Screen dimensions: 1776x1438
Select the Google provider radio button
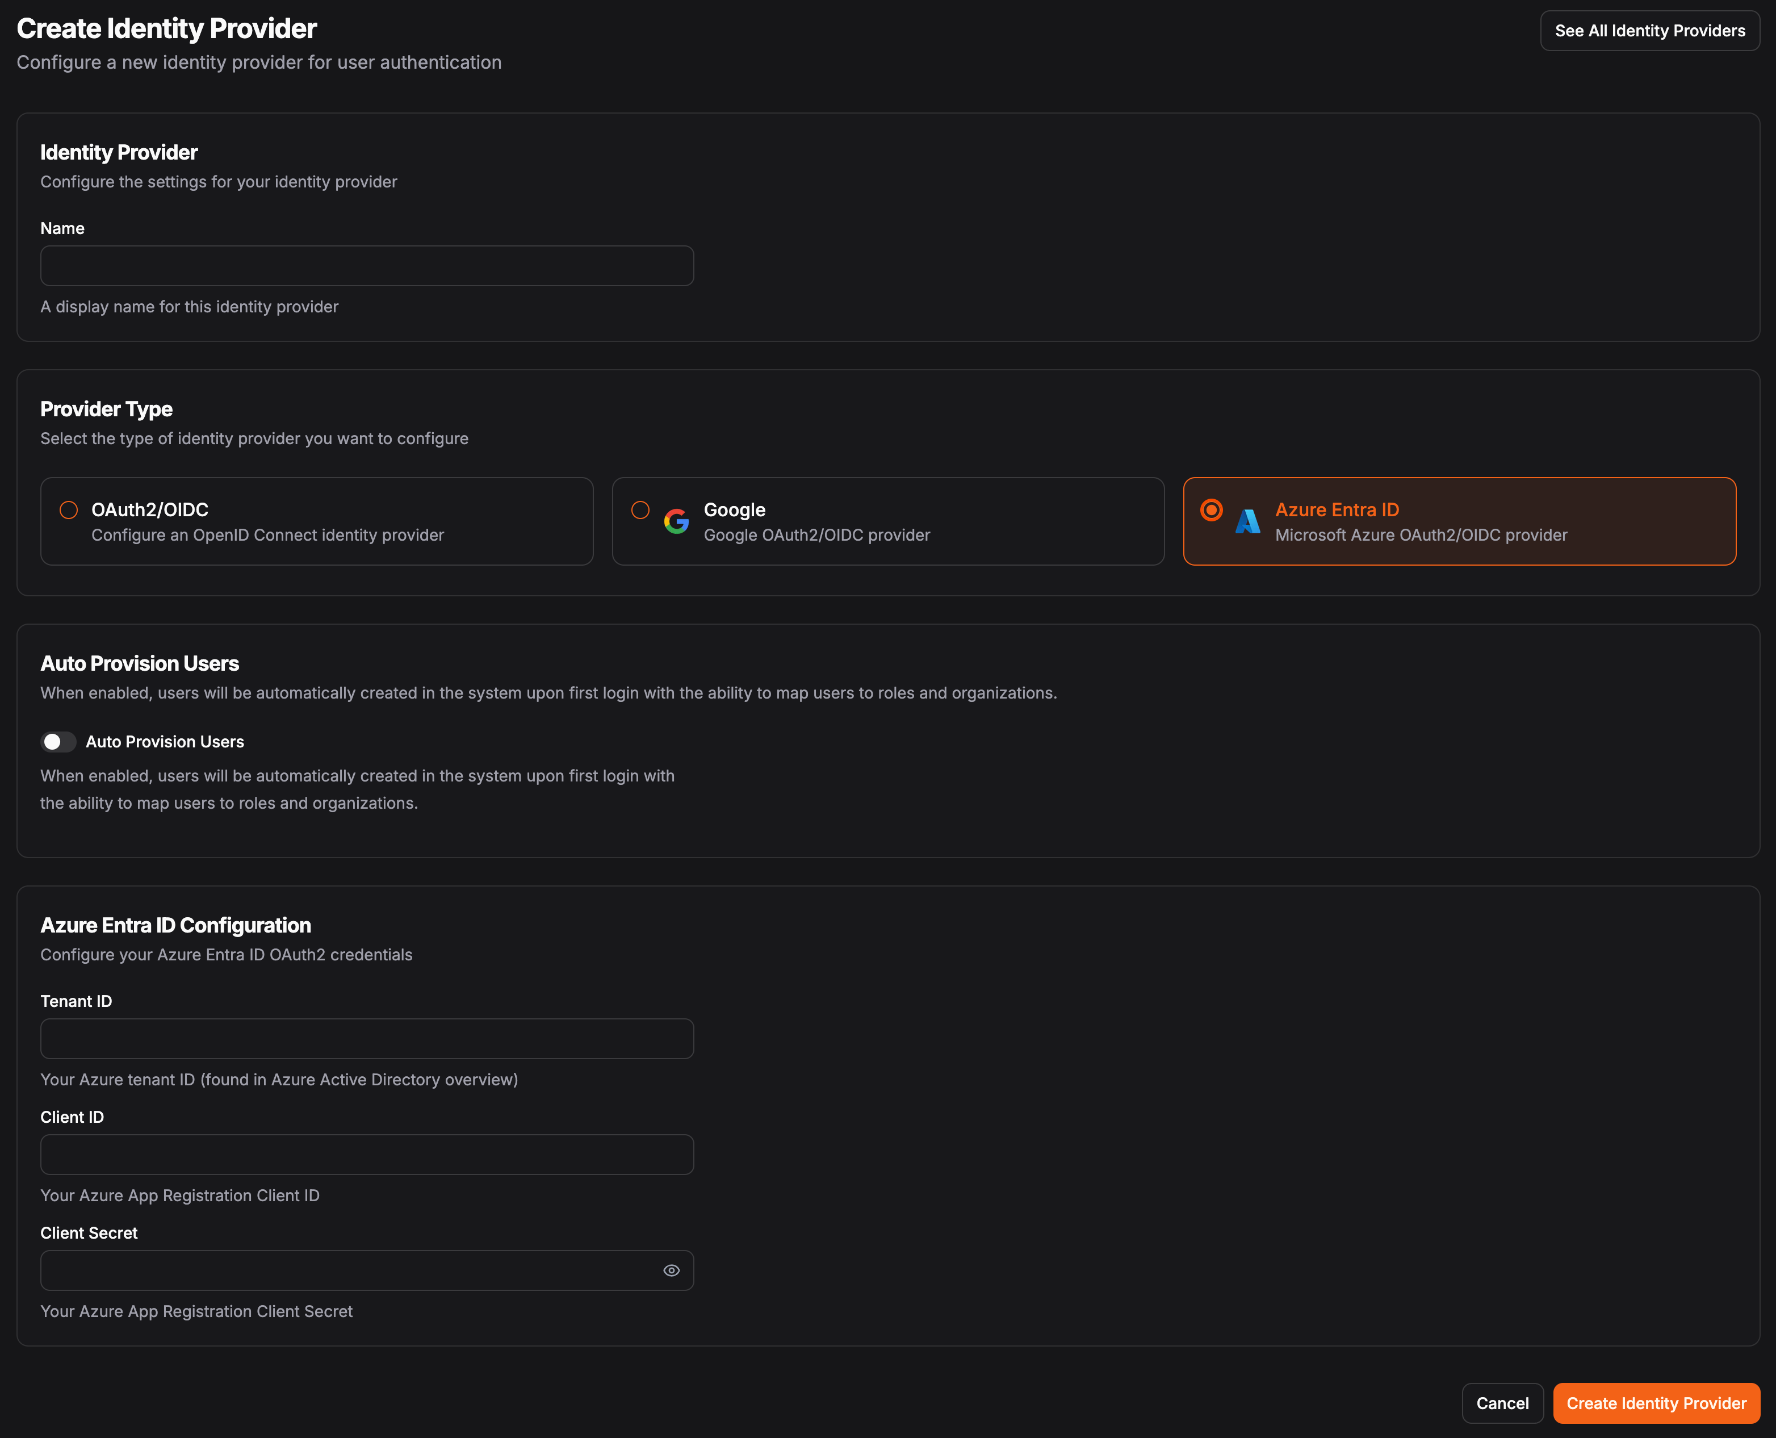[640, 509]
